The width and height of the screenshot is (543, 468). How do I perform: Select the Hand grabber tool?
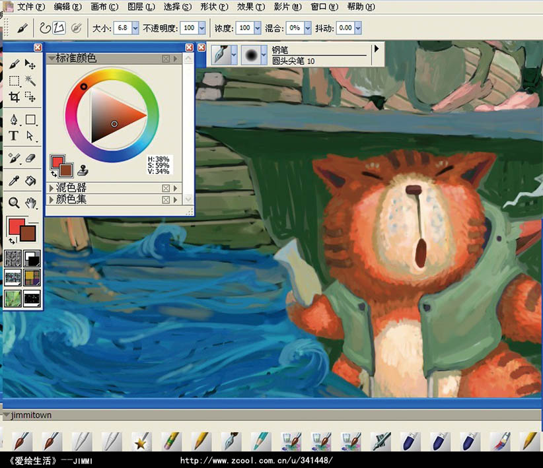30,203
